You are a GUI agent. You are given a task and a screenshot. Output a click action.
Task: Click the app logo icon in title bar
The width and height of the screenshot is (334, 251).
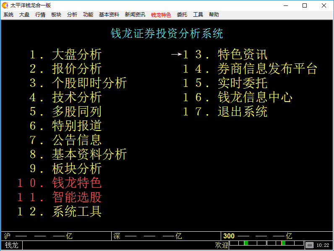point(5,5)
